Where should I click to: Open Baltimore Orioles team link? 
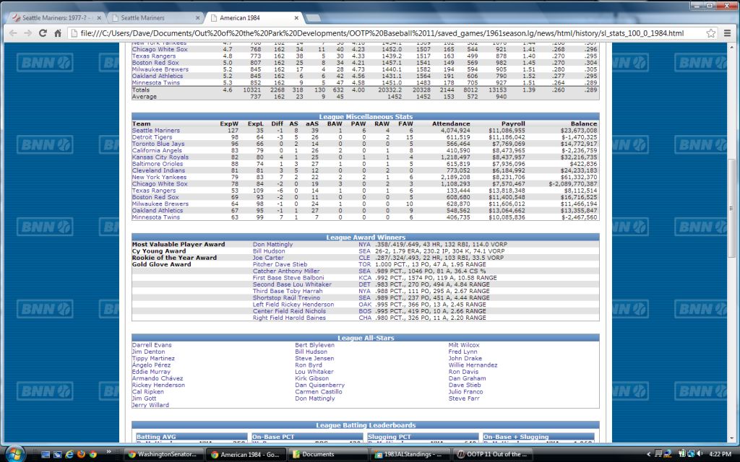pyautogui.click(x=157, y=164)
